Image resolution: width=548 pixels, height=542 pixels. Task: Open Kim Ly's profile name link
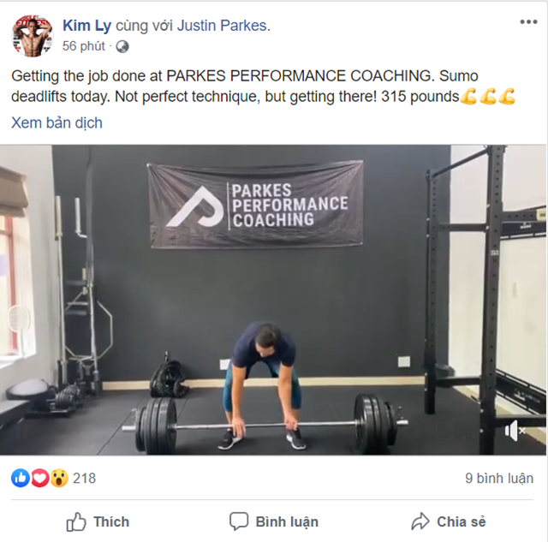click(86, 26)
